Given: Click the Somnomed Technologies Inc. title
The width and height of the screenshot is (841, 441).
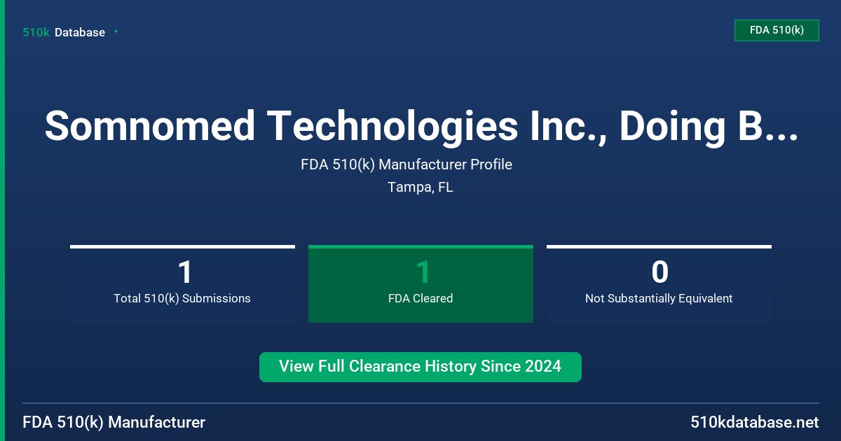Looking at the screenshot, I should tap(420, 126).
